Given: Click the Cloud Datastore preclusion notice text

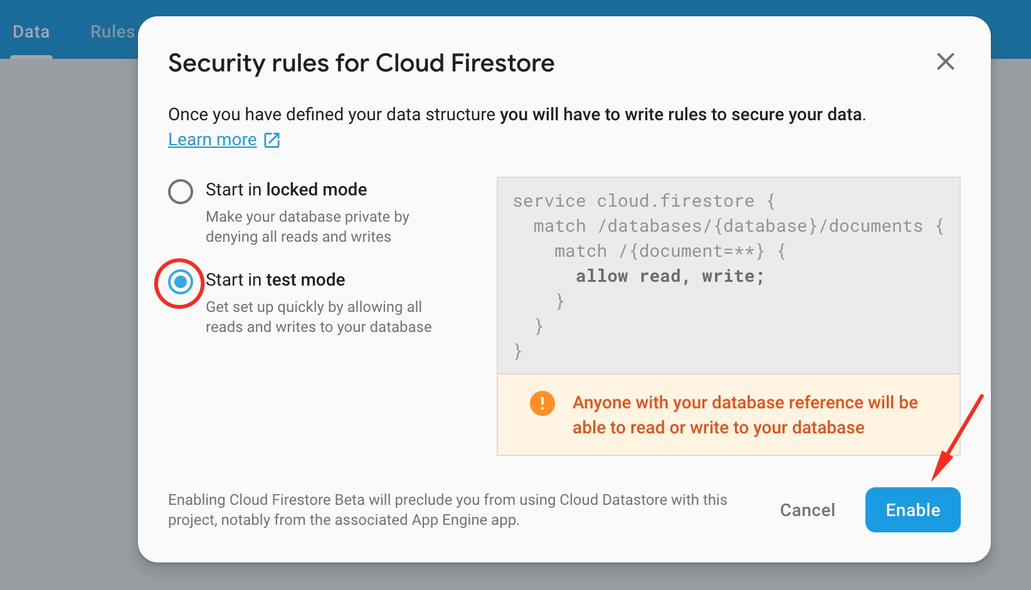Looking at the screenshot, I should [447, 510].
